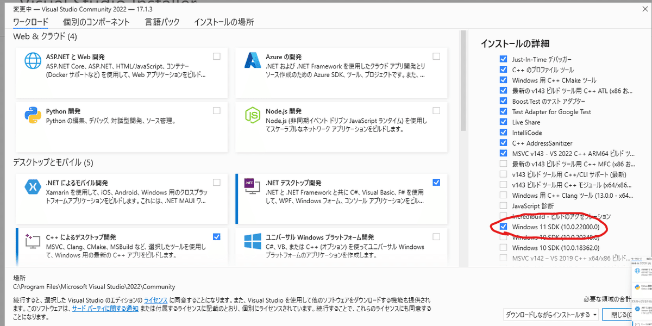Click the 必要な領域の合計 label
Screen dimensions: 652x326
607,299
